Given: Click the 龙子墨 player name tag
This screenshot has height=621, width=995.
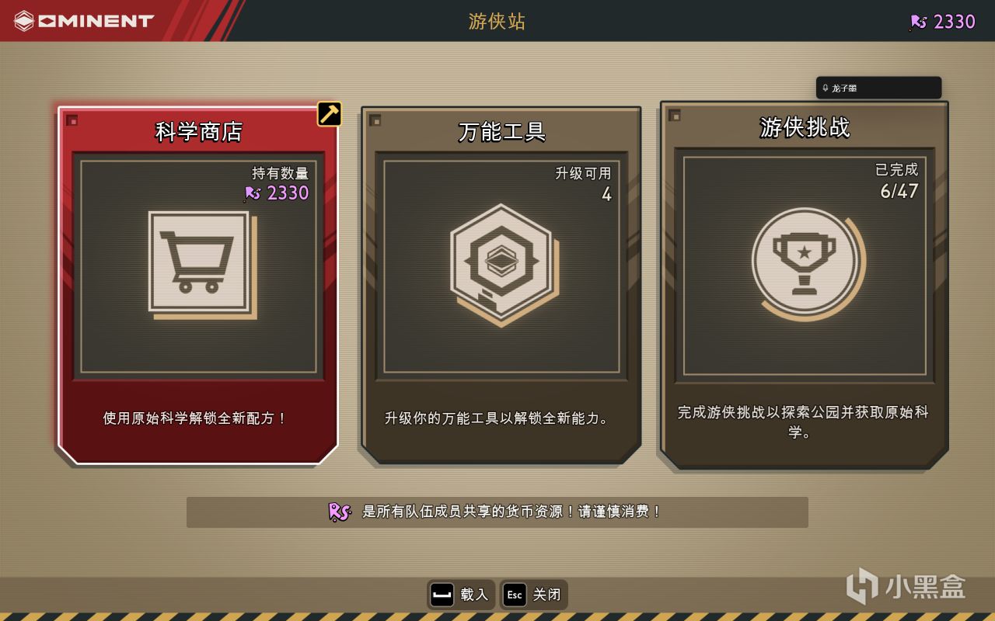Looking at the screenshot, I should 878,88.
